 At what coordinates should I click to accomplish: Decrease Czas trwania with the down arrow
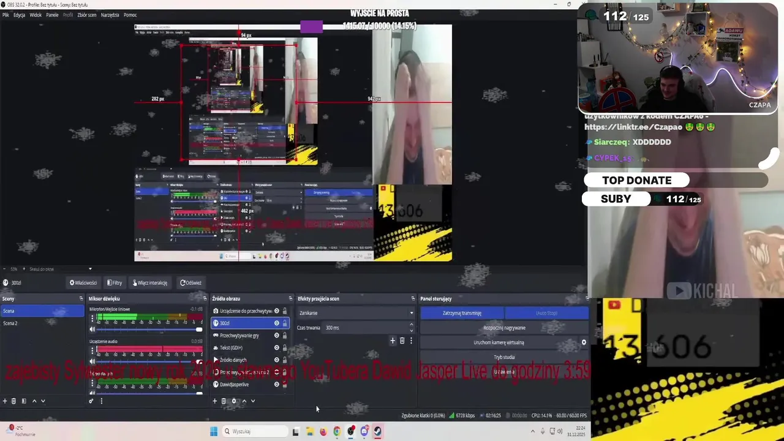(411, 331)
